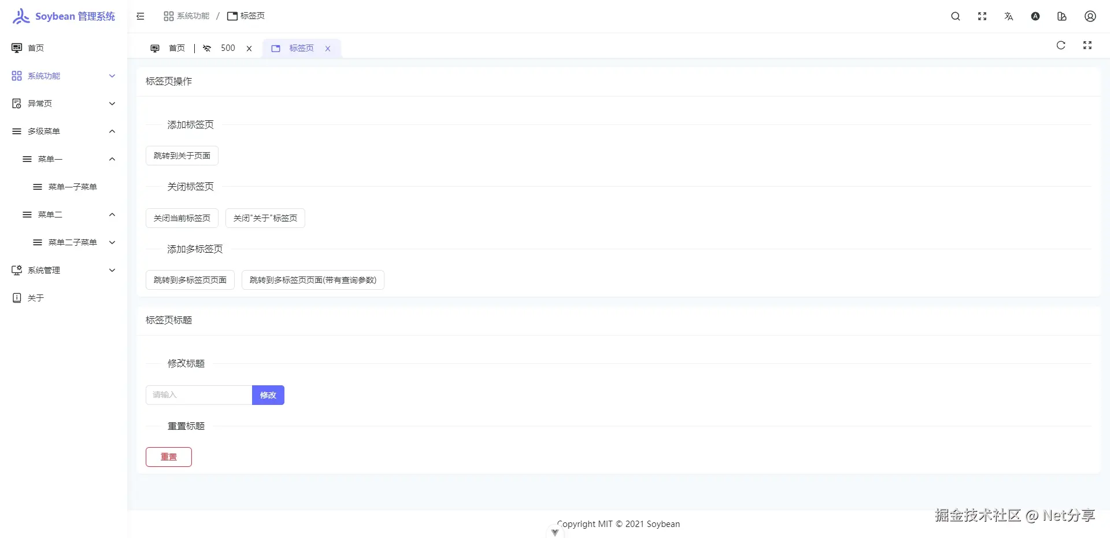This screenshot has height=538, width=1110.
Task: Click the red 重置 button
Action: click(x=169, y=457)
